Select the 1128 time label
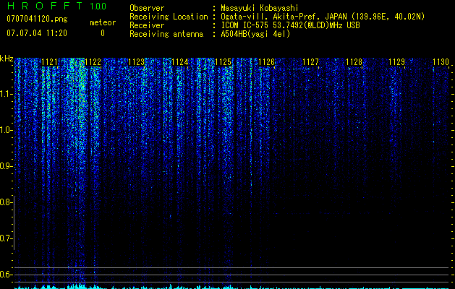Screen dimensions: 455x289 coord(354,62)
